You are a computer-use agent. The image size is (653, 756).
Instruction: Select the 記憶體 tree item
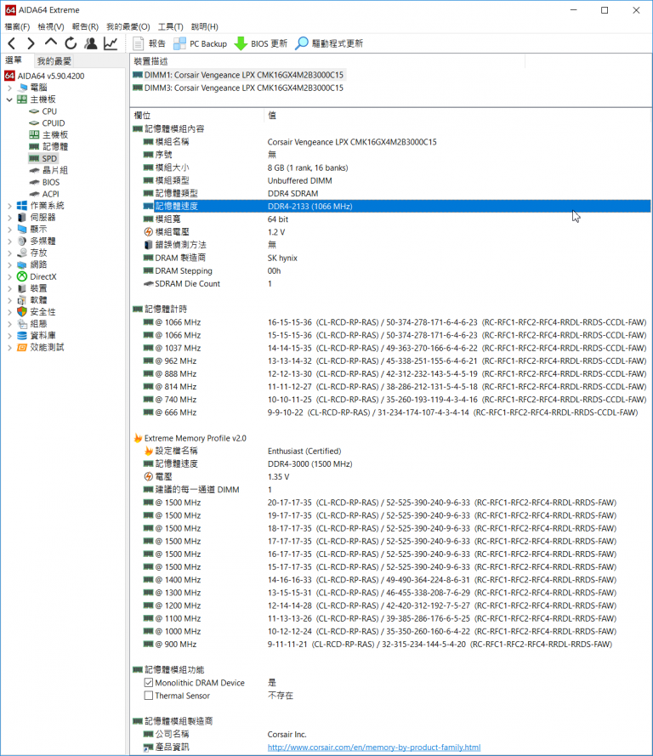55,146
